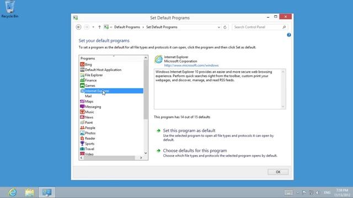Click Default Programs in the breadcrumb

(127, 27)
